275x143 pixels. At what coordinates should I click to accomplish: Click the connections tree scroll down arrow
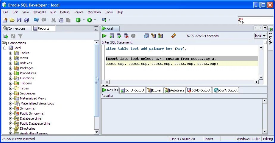pos(97,132)
